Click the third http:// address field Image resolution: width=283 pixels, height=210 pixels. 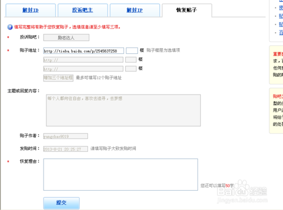point(83,69)
